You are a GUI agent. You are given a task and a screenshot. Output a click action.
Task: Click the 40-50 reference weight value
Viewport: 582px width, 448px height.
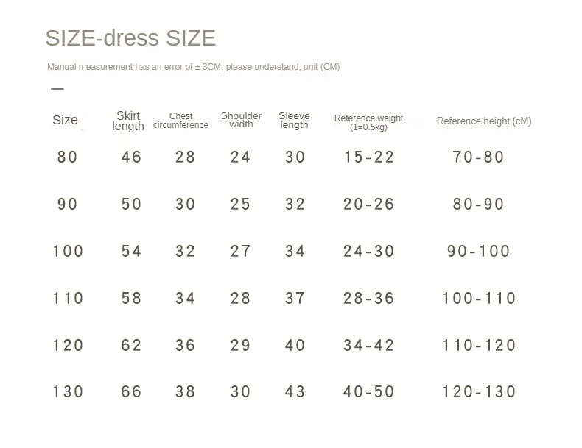point(368,391)
